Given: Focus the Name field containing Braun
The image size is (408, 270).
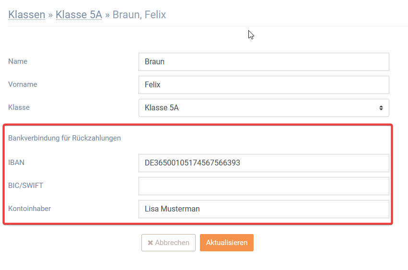Looking at the screenshot, I should [x=264, y=62].
